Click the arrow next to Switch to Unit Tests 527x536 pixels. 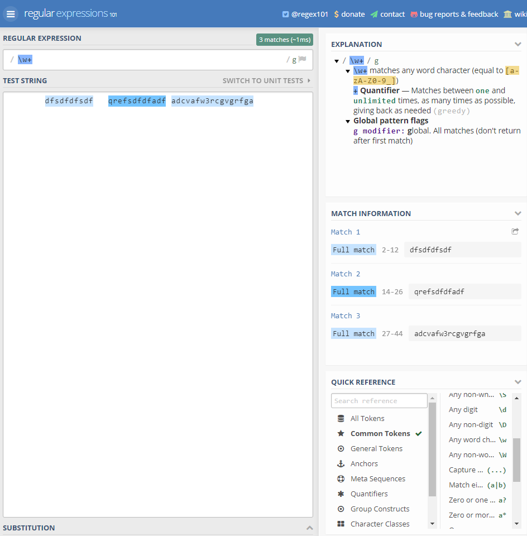tap(309, 80)
